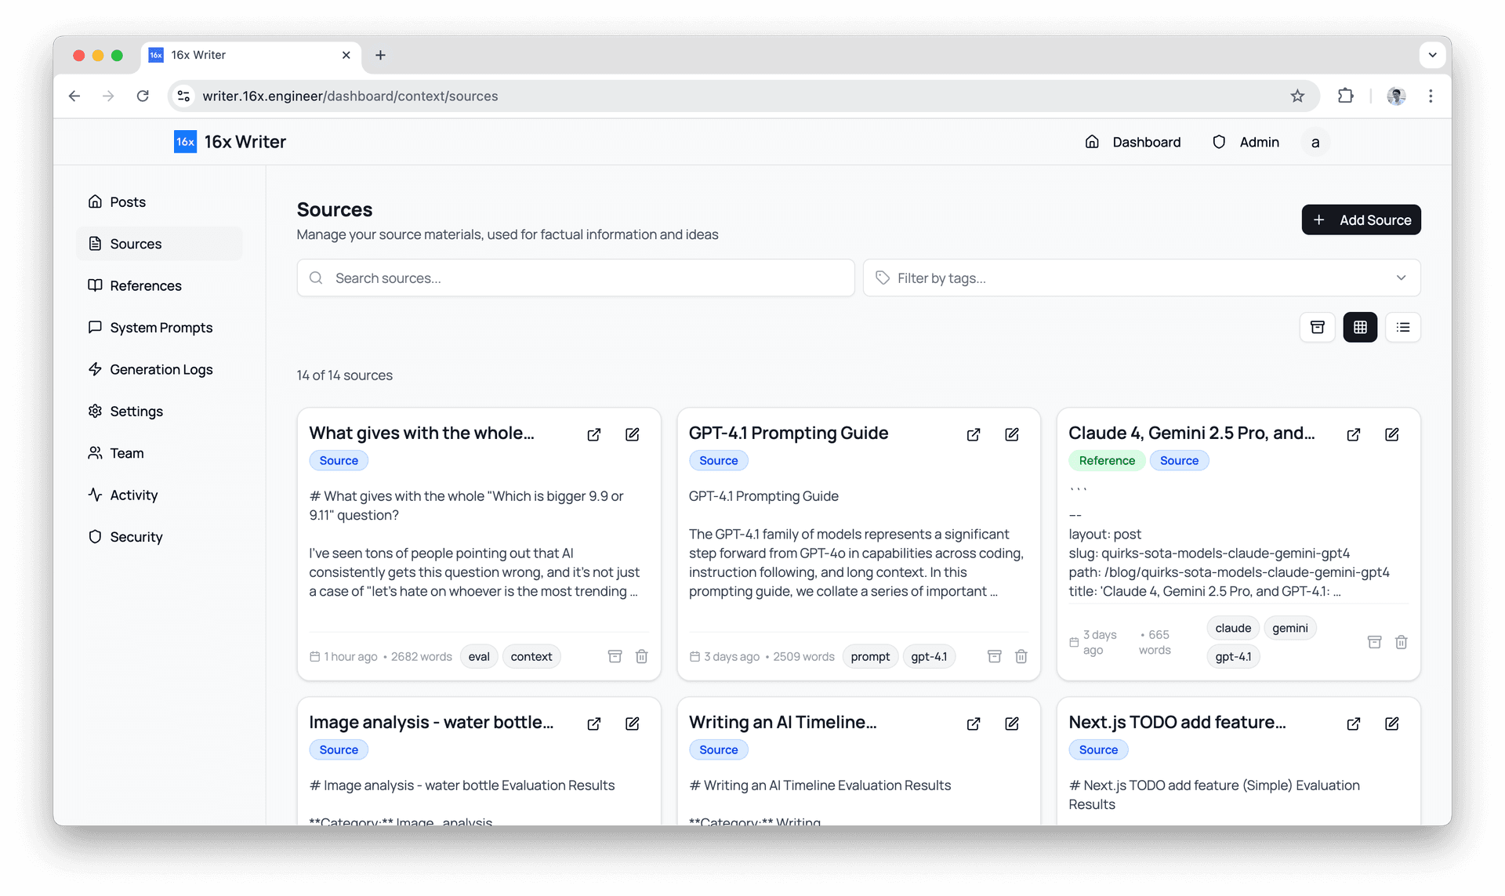View site information in address bar
1505x896 pixels.
[183, 96]
